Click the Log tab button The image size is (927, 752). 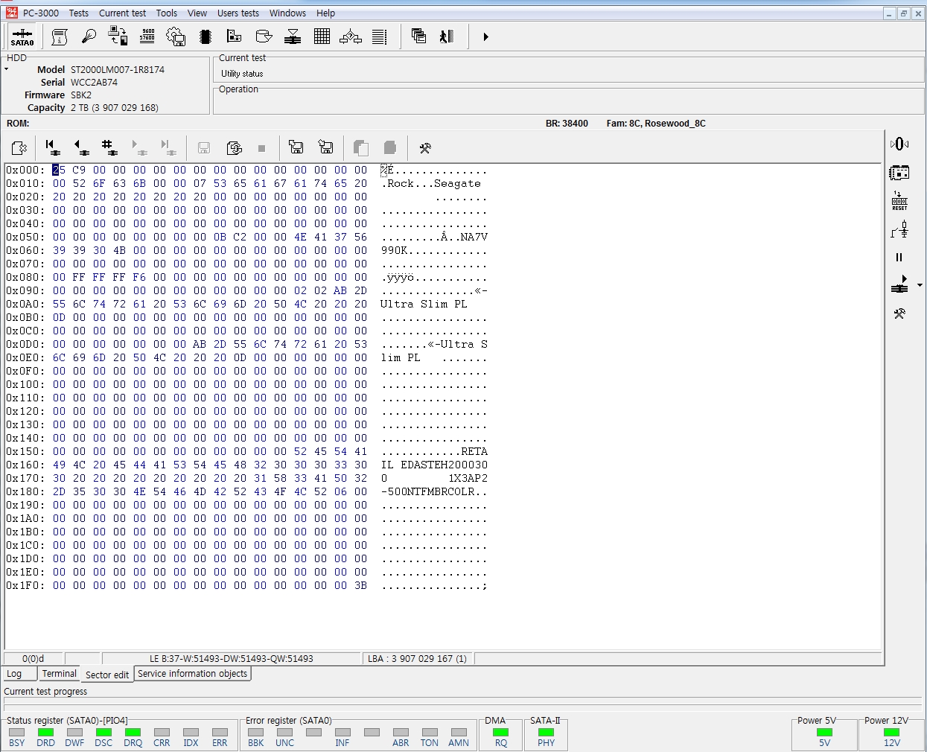(x=14, y=674)
